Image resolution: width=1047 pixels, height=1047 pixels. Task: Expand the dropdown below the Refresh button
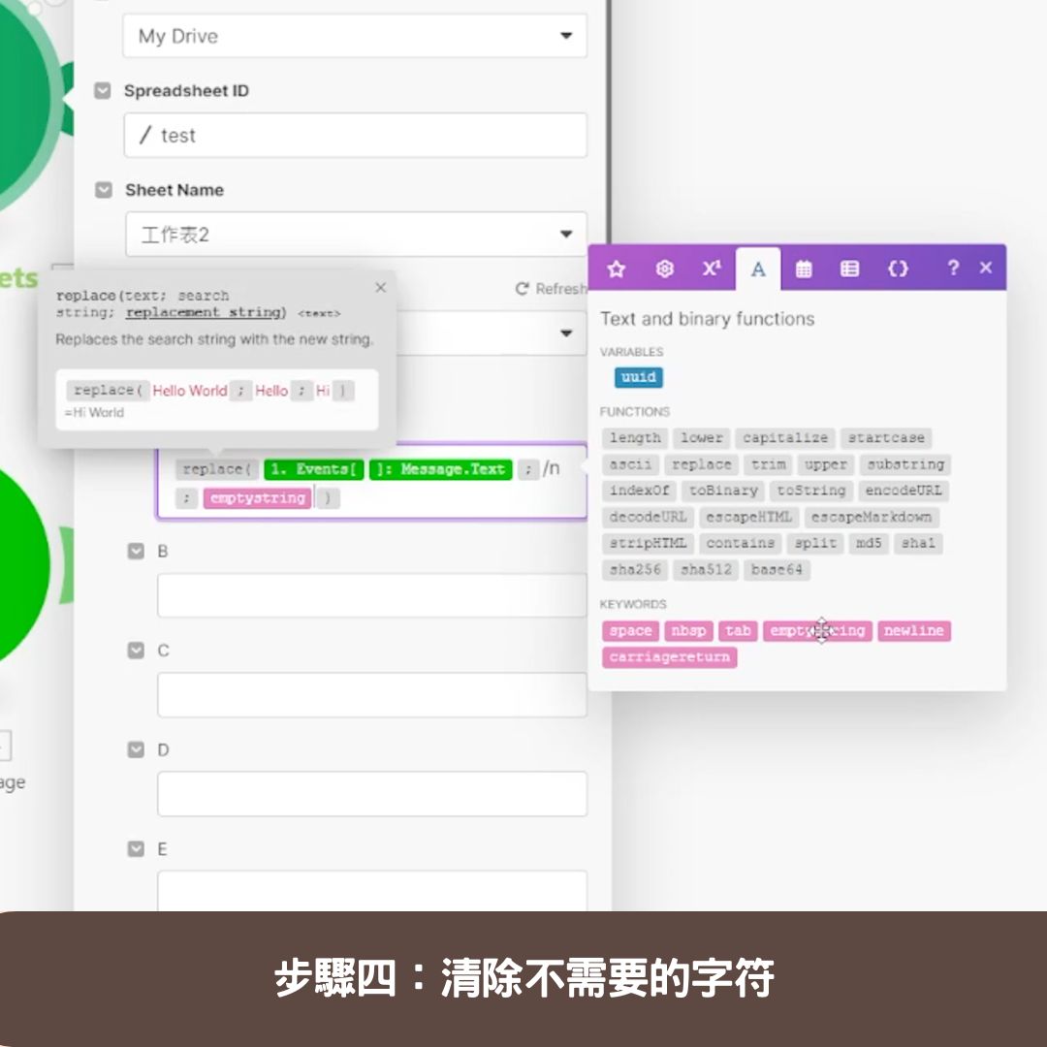(x=566, y=333)
